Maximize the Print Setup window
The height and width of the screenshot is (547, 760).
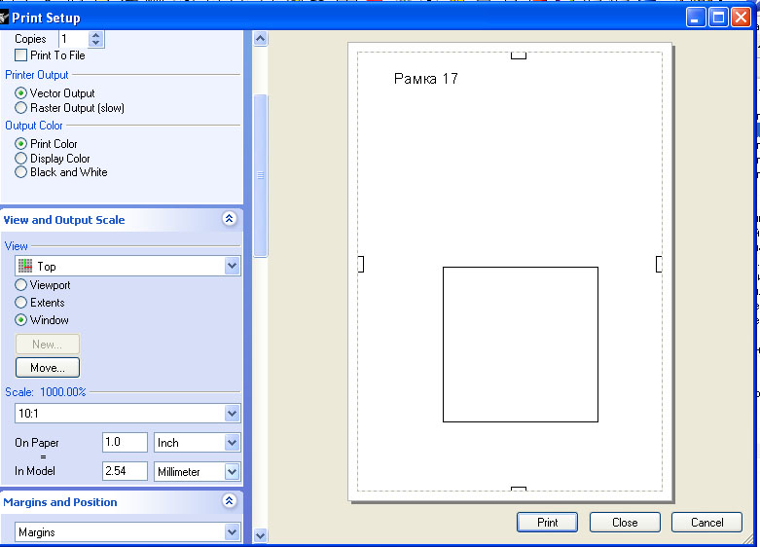(718, 18)
